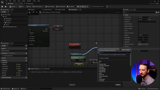Click Add in My Blueprint panel
Screen dimensions: 160x90
(x=4, y=45)
